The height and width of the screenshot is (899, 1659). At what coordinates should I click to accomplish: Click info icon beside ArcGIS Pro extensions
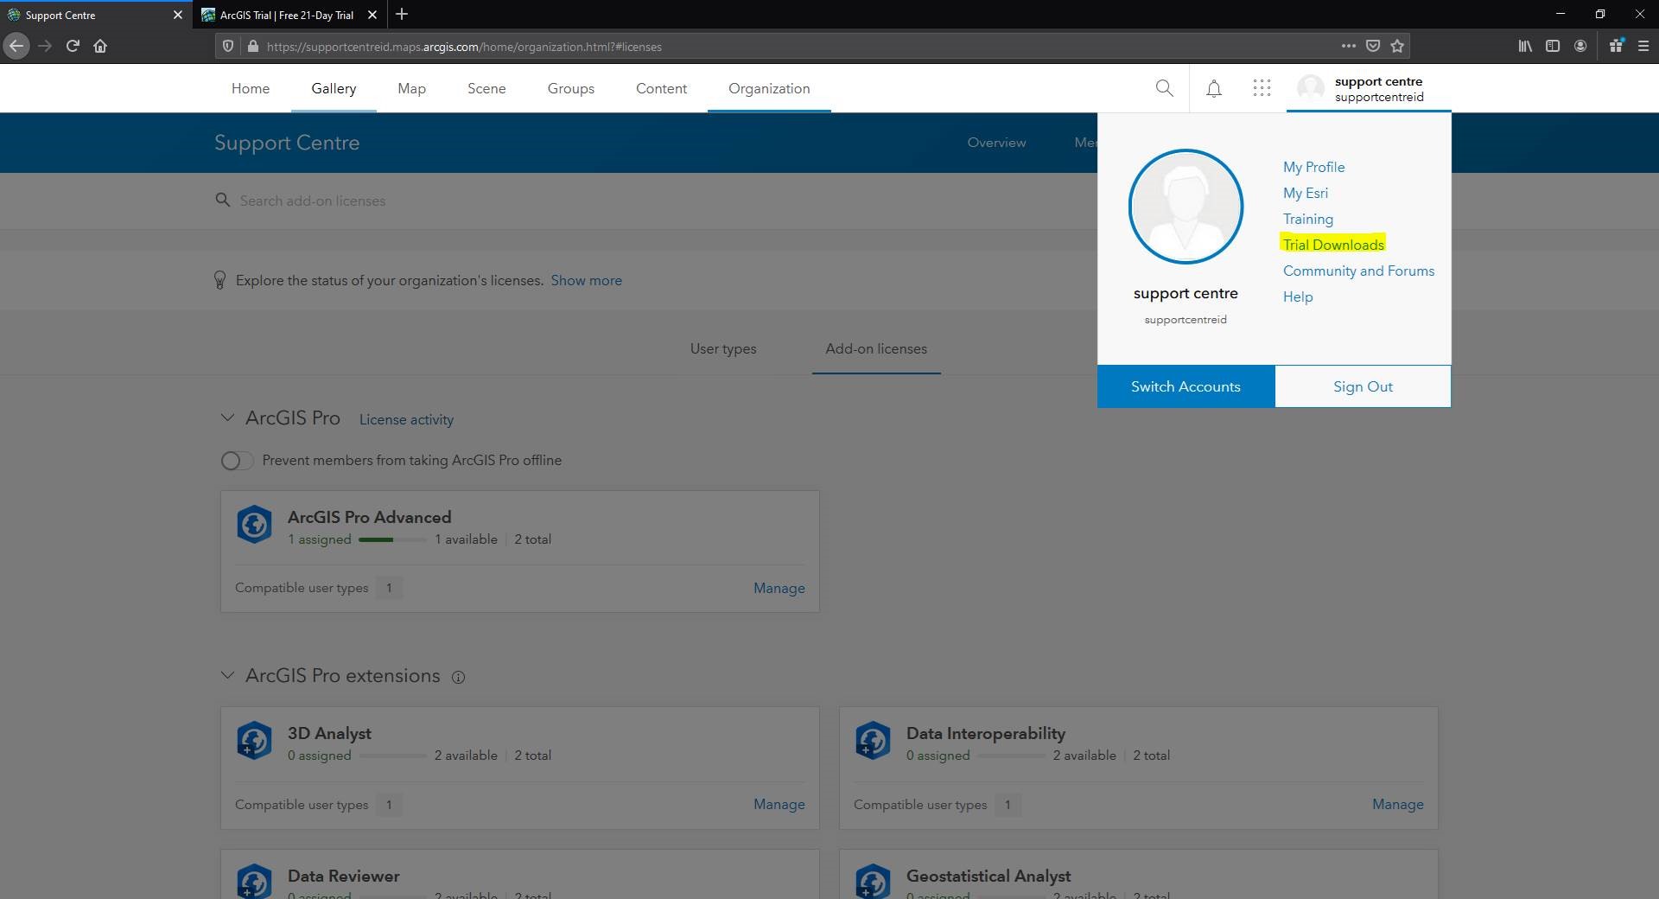[459, 677]
